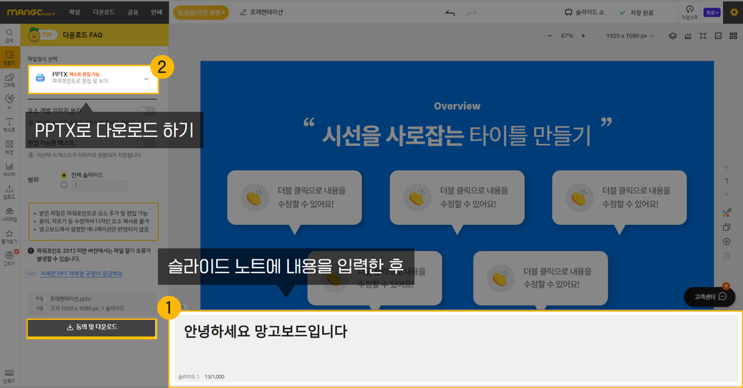Open the 다운로드 menu
Image resolution: width=743 pixels, height=388 pixels.
(104, 12)
